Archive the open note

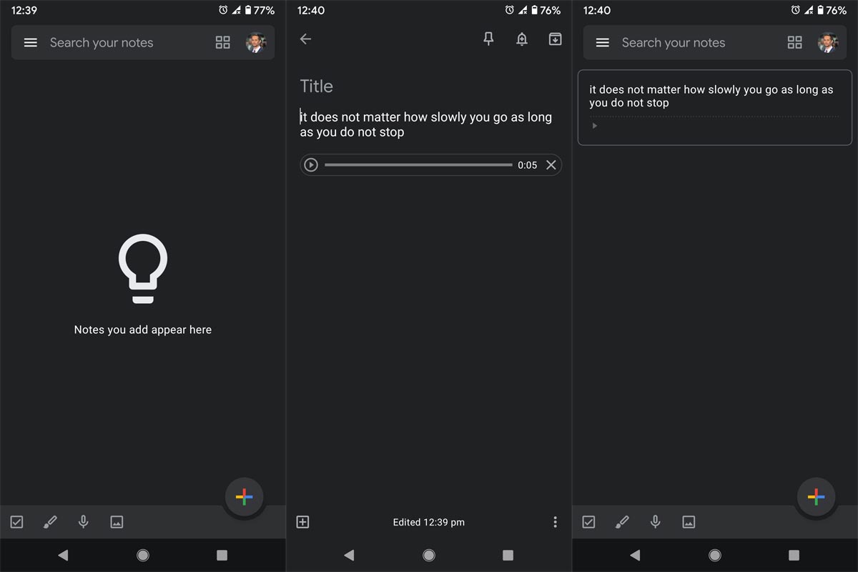(555, 39)
